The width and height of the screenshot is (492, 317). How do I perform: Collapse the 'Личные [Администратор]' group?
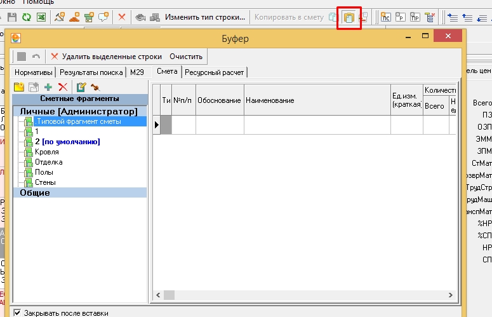tap(79, 111)
